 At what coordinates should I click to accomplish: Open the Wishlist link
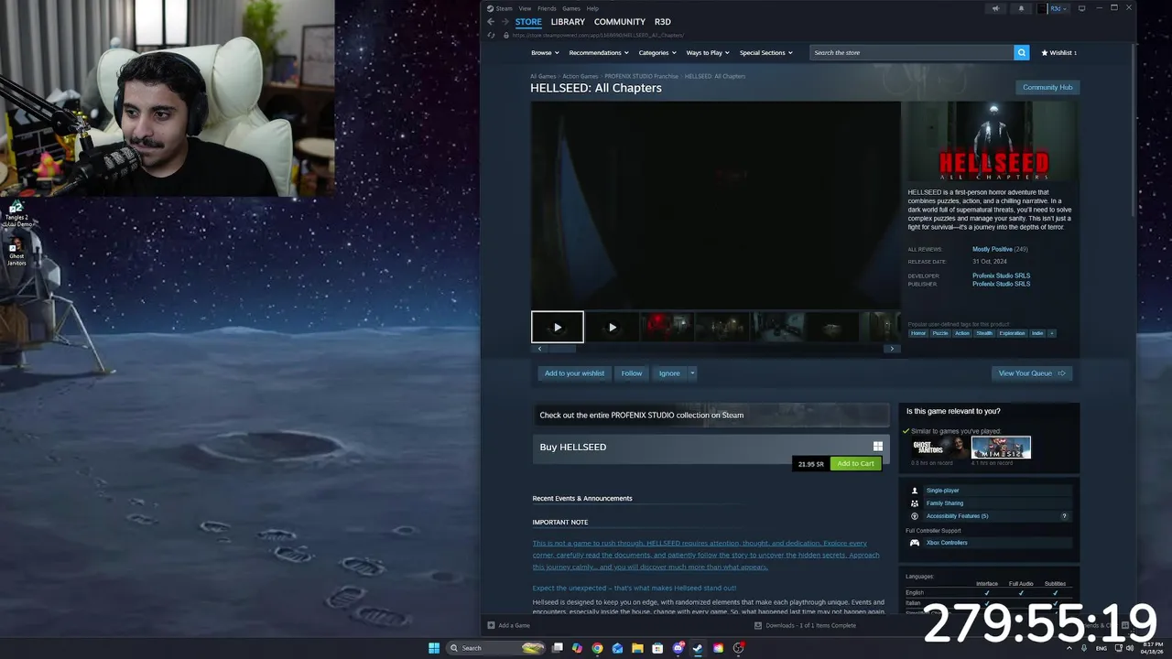coord(1059,52)
